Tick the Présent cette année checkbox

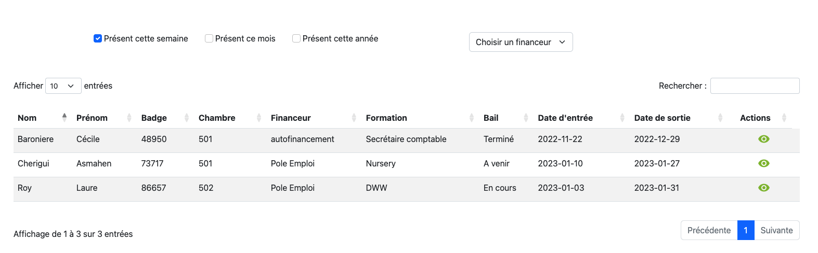point(296,38)
